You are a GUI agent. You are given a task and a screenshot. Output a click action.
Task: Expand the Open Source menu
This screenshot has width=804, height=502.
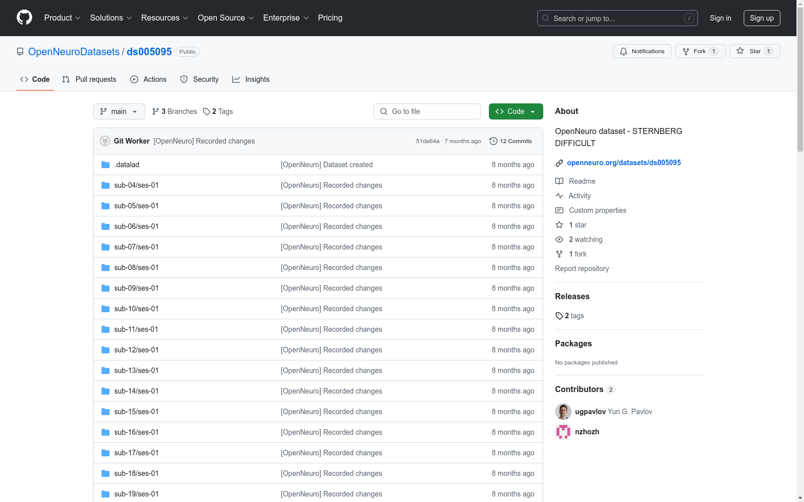(226, 18)
